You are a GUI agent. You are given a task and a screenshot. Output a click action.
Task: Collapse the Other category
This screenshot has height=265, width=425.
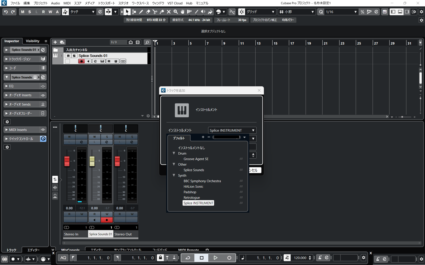[x=174, y=164]
